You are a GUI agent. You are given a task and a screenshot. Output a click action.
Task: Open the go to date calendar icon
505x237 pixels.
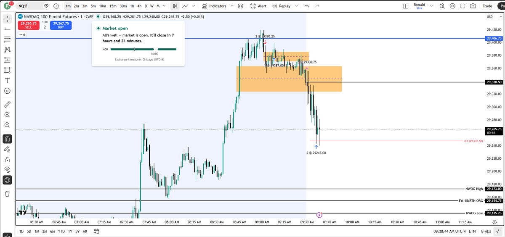pos(96,231)
